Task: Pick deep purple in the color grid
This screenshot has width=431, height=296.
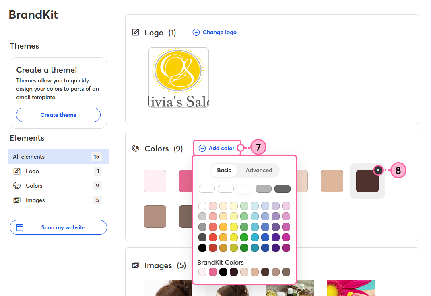Action: (x=275, y=237)
